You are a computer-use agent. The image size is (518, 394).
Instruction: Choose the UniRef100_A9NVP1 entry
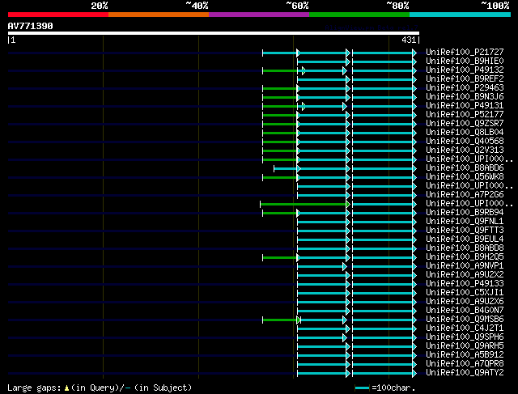click(x=465, y=266)
